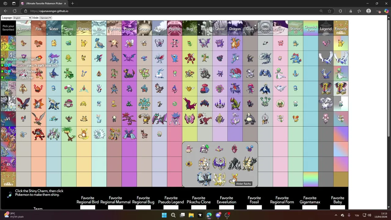Click the Favorite Gigantamax input box
Viewport: 391px width, 220px height.
click(x=310, y=207)
